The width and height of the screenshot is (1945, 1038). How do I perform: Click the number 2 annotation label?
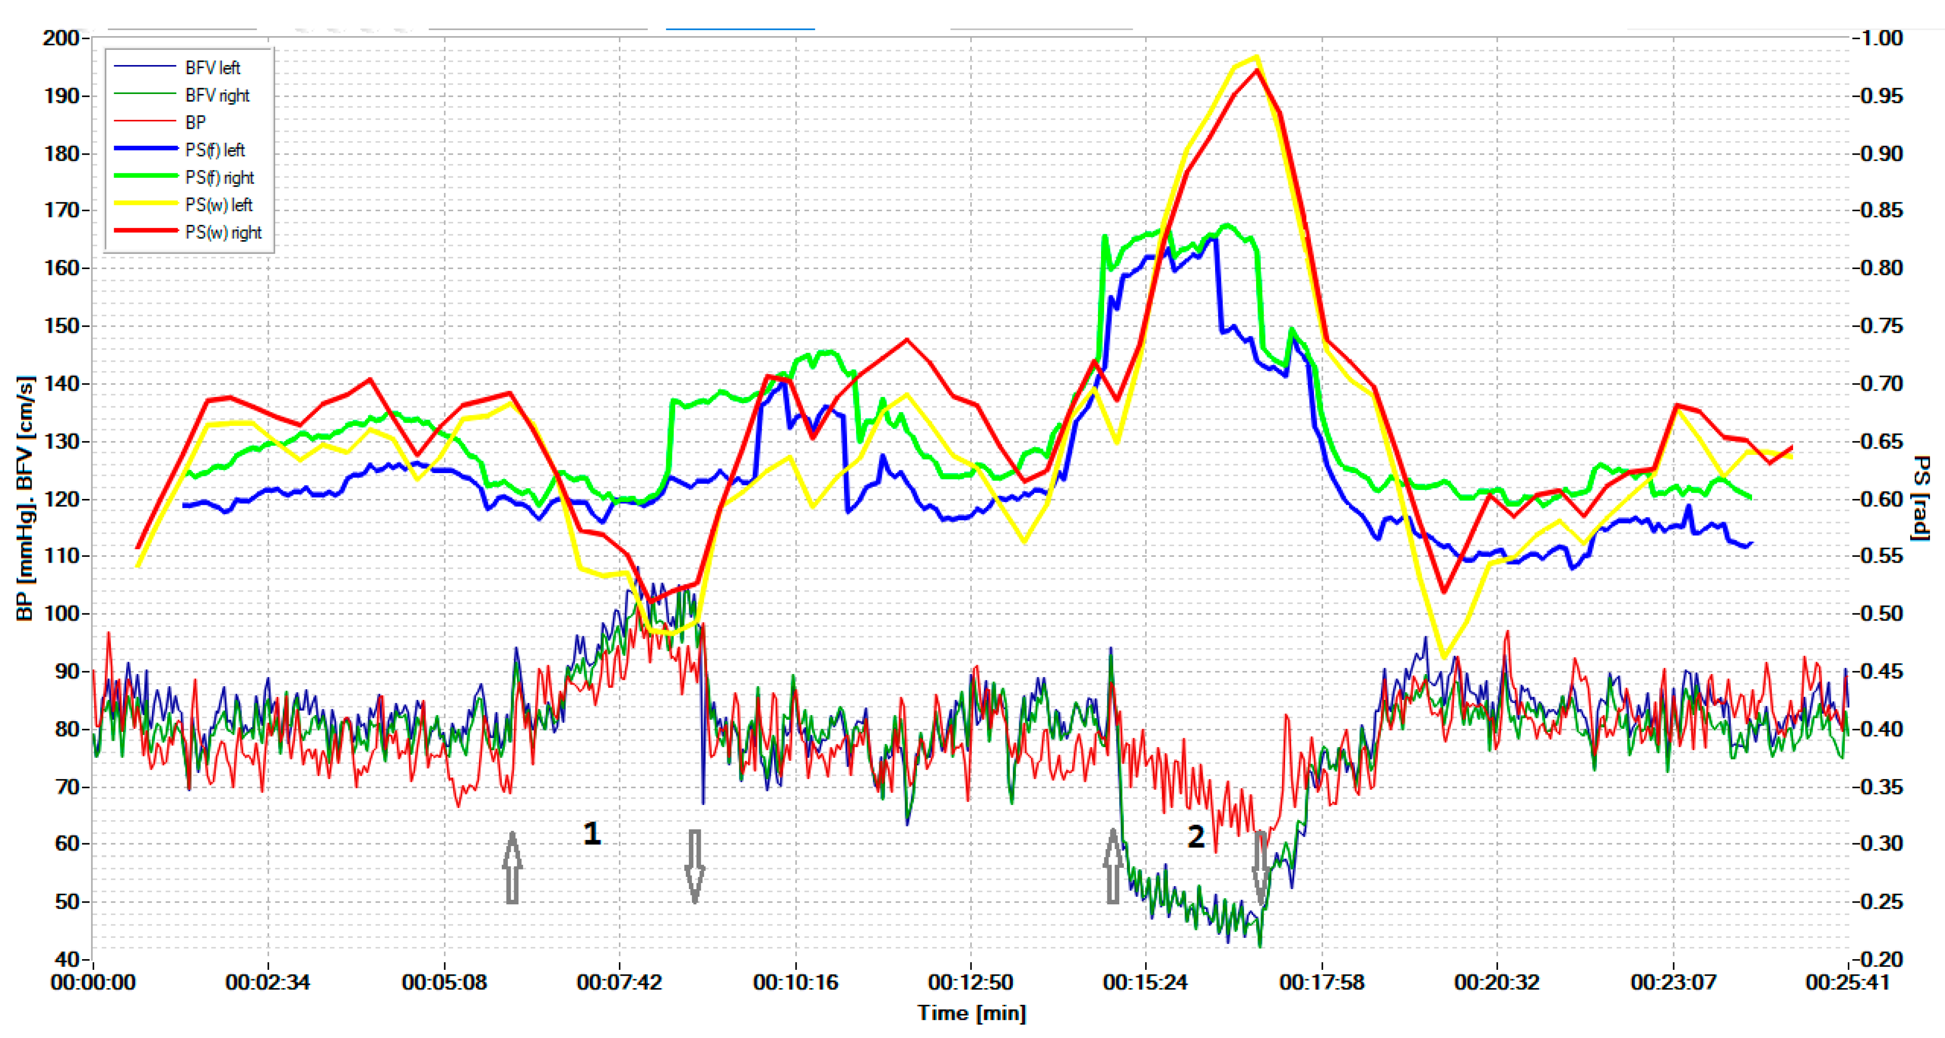pos(1196,837)
